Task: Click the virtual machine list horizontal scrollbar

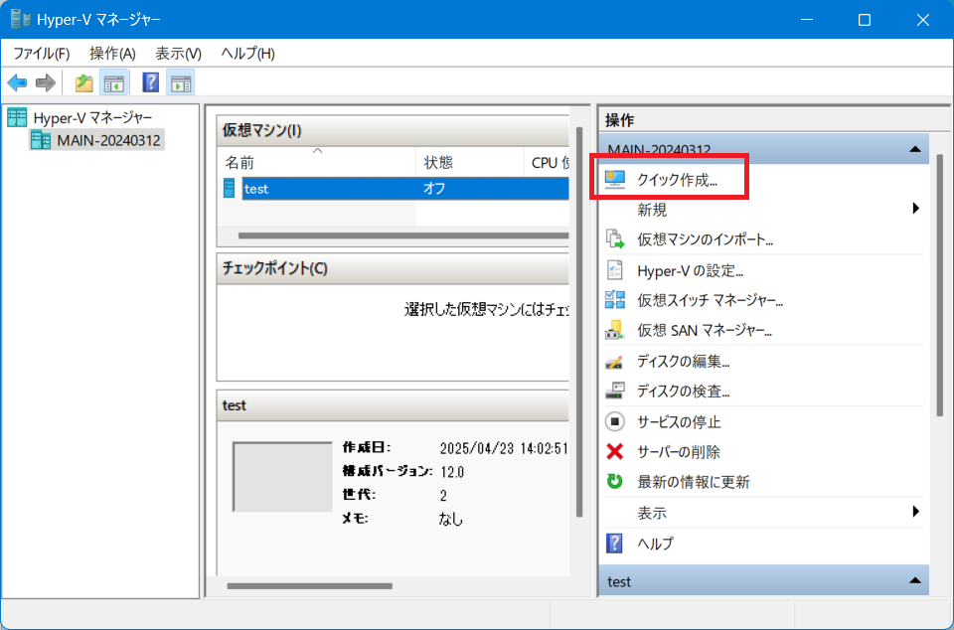Action: coord(402,236)
